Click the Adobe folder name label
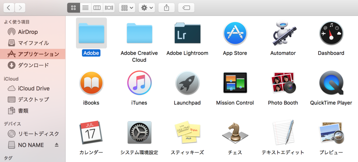This screenshot has width=358, height=162. pyautogui.click(x=91, y=53)
